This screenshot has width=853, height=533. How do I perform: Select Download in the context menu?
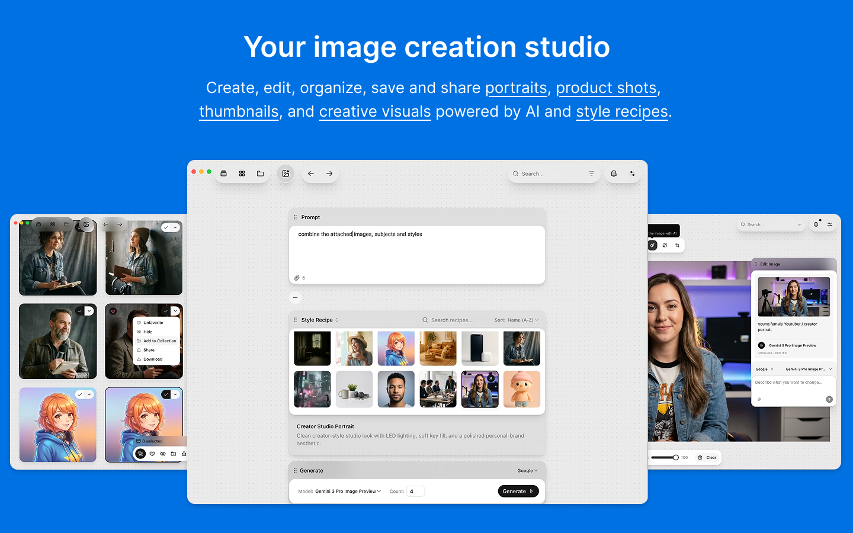153,359
